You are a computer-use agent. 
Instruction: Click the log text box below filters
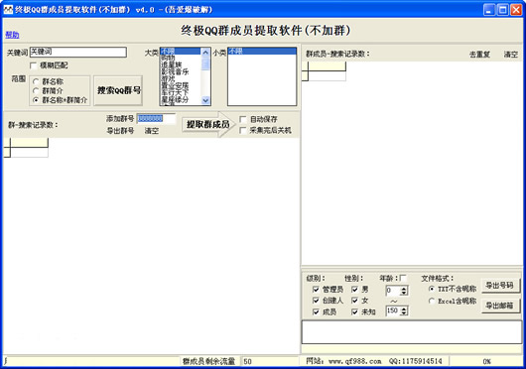[412, 331]
